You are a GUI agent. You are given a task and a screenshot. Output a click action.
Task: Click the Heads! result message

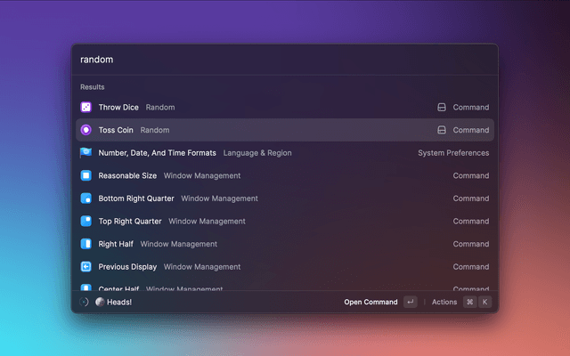[119, 302]
